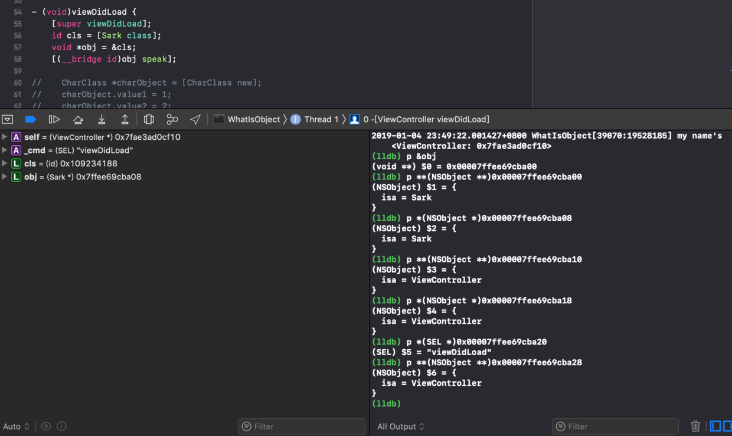Click the print description info icon
Screen dimensions: 732x436
[x=61, y=426]
